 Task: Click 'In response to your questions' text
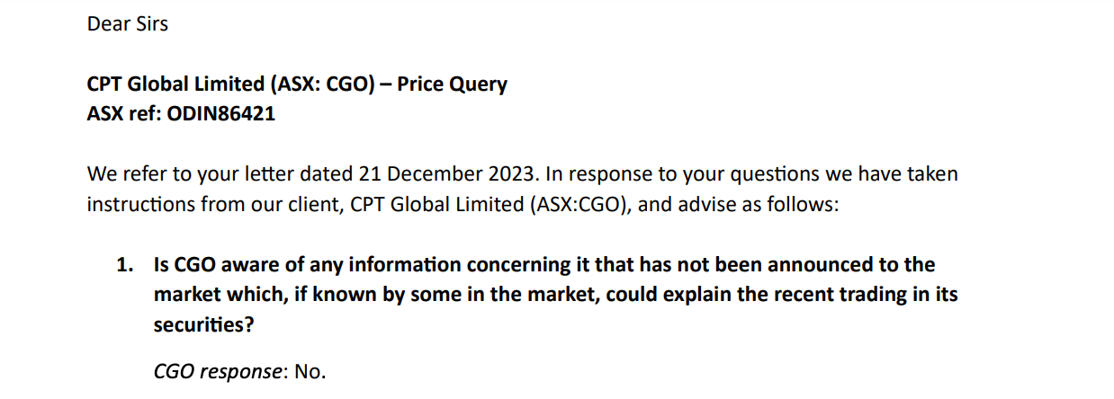[x=655, y=173]
